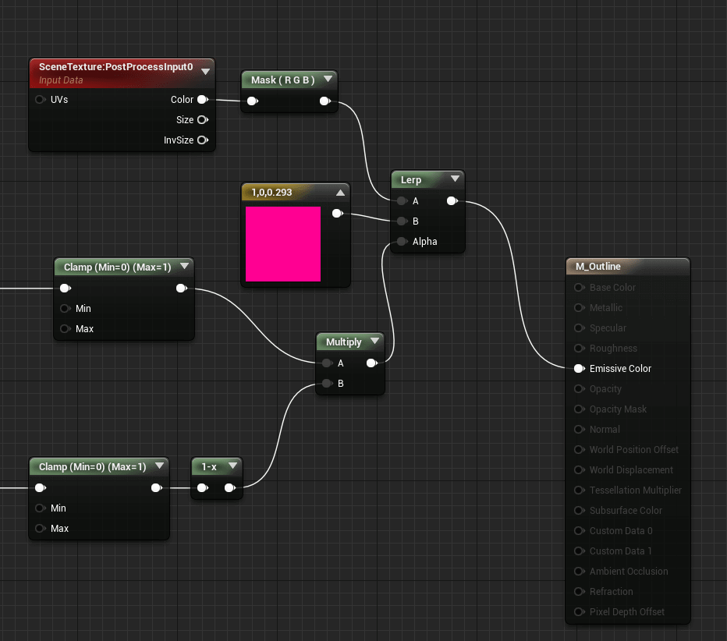Click the 1-x node output pin
Viewport: 727px width, 641px height.
[230, 487]
